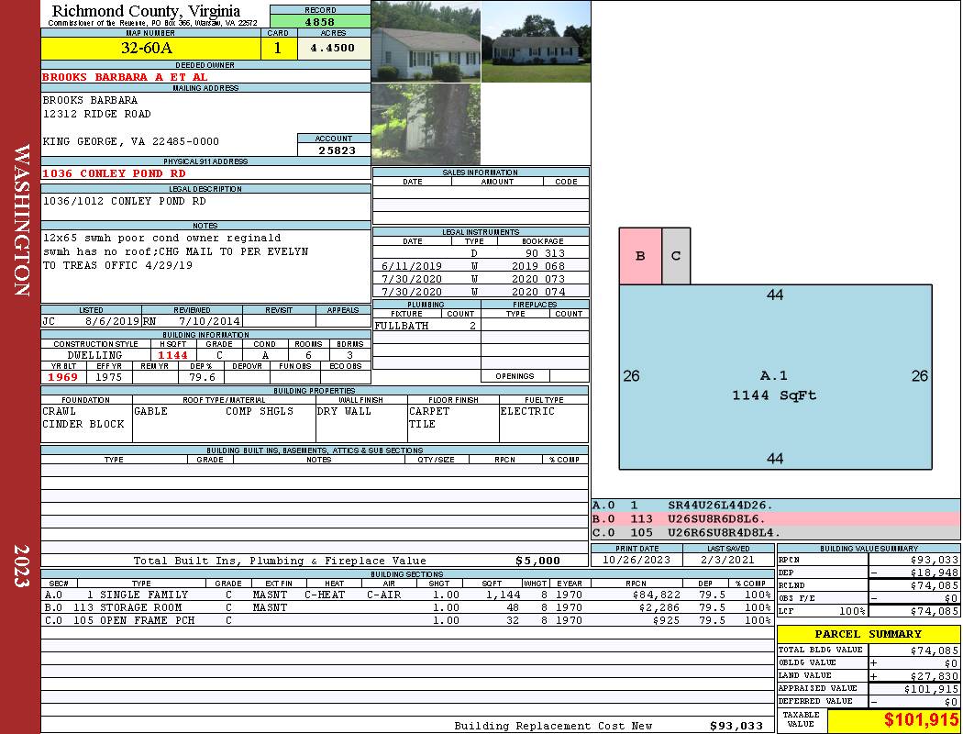
Task: Click the house with lawn photo
Action: pyautogui.click(x=536, y=41)
